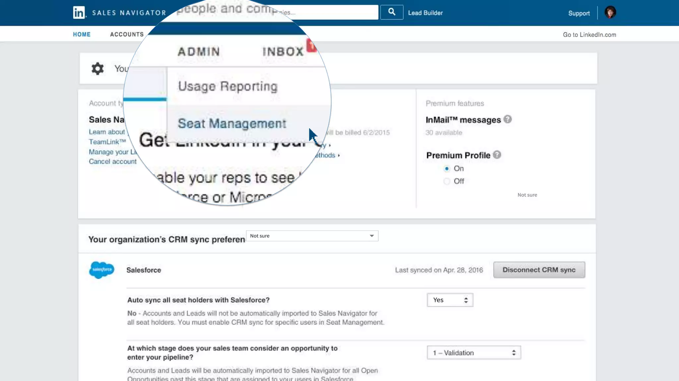Open the Lead Builder link

425,13
